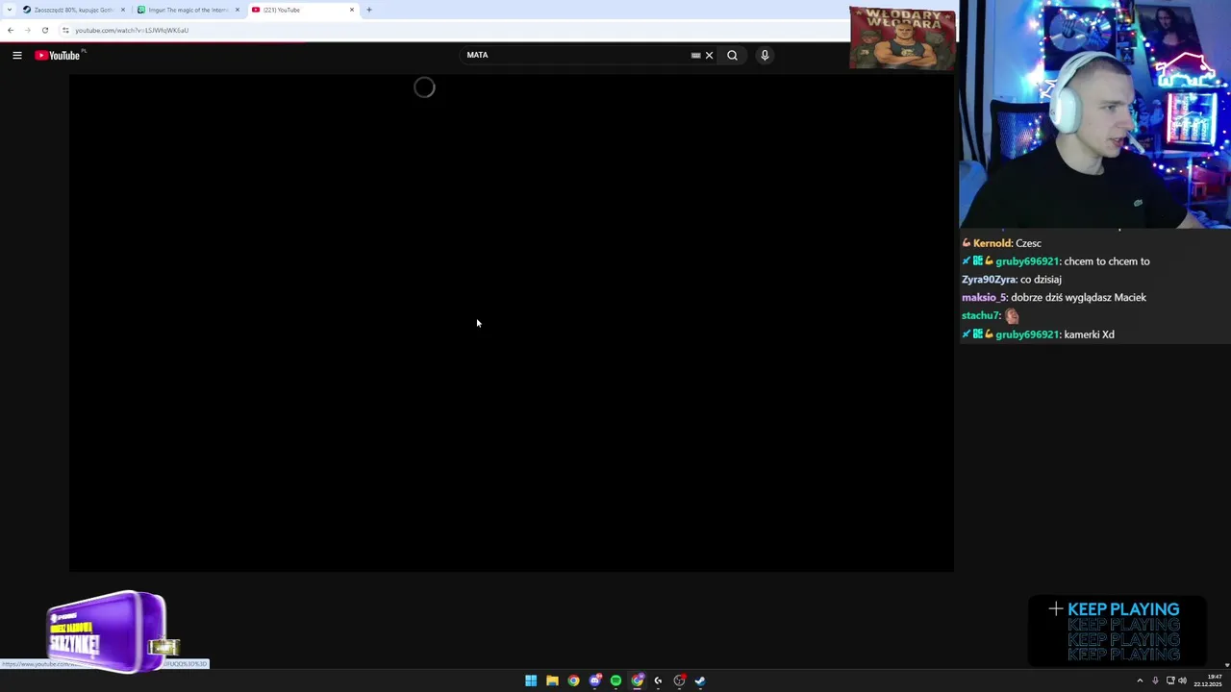Expand the tab search dropdown arrow
Screen dimensions: 1231x692
10,10
